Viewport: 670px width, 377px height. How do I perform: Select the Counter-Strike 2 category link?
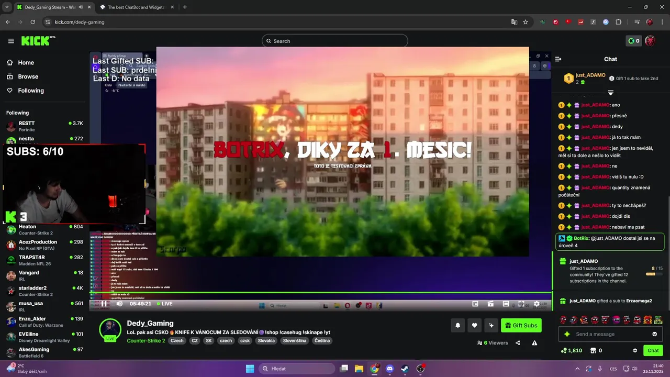[146, 340]
